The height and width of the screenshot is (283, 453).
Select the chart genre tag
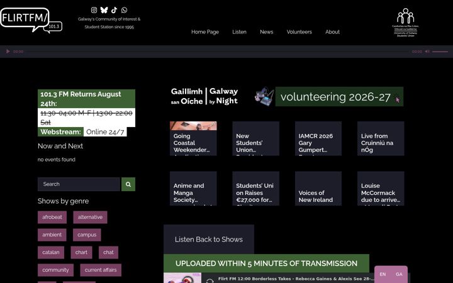[81, 252]
